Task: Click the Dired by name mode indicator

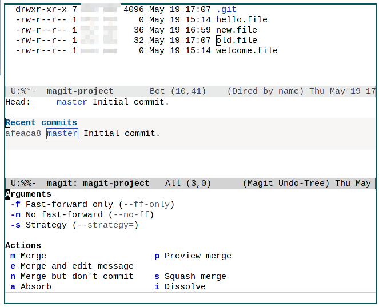Action: tap(265, 91)
